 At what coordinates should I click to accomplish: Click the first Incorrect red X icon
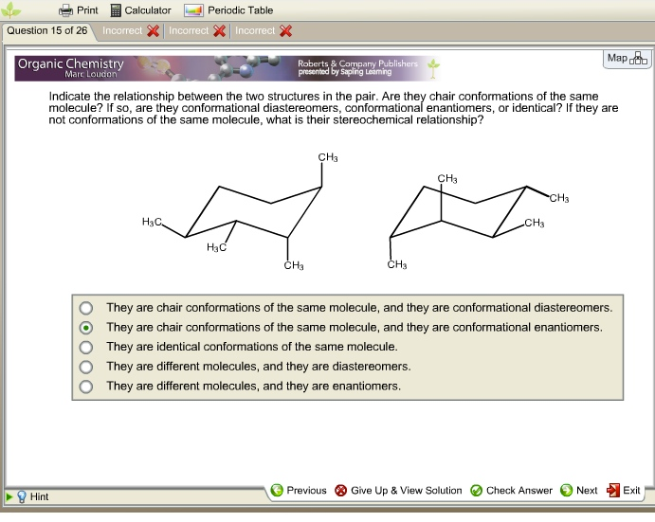153,31
